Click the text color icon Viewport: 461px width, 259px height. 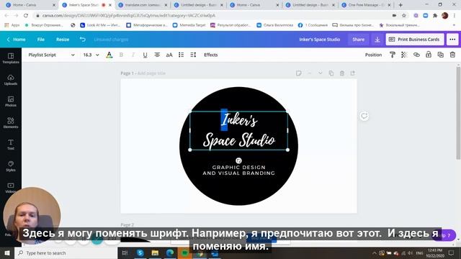click(x=109, y=55)
